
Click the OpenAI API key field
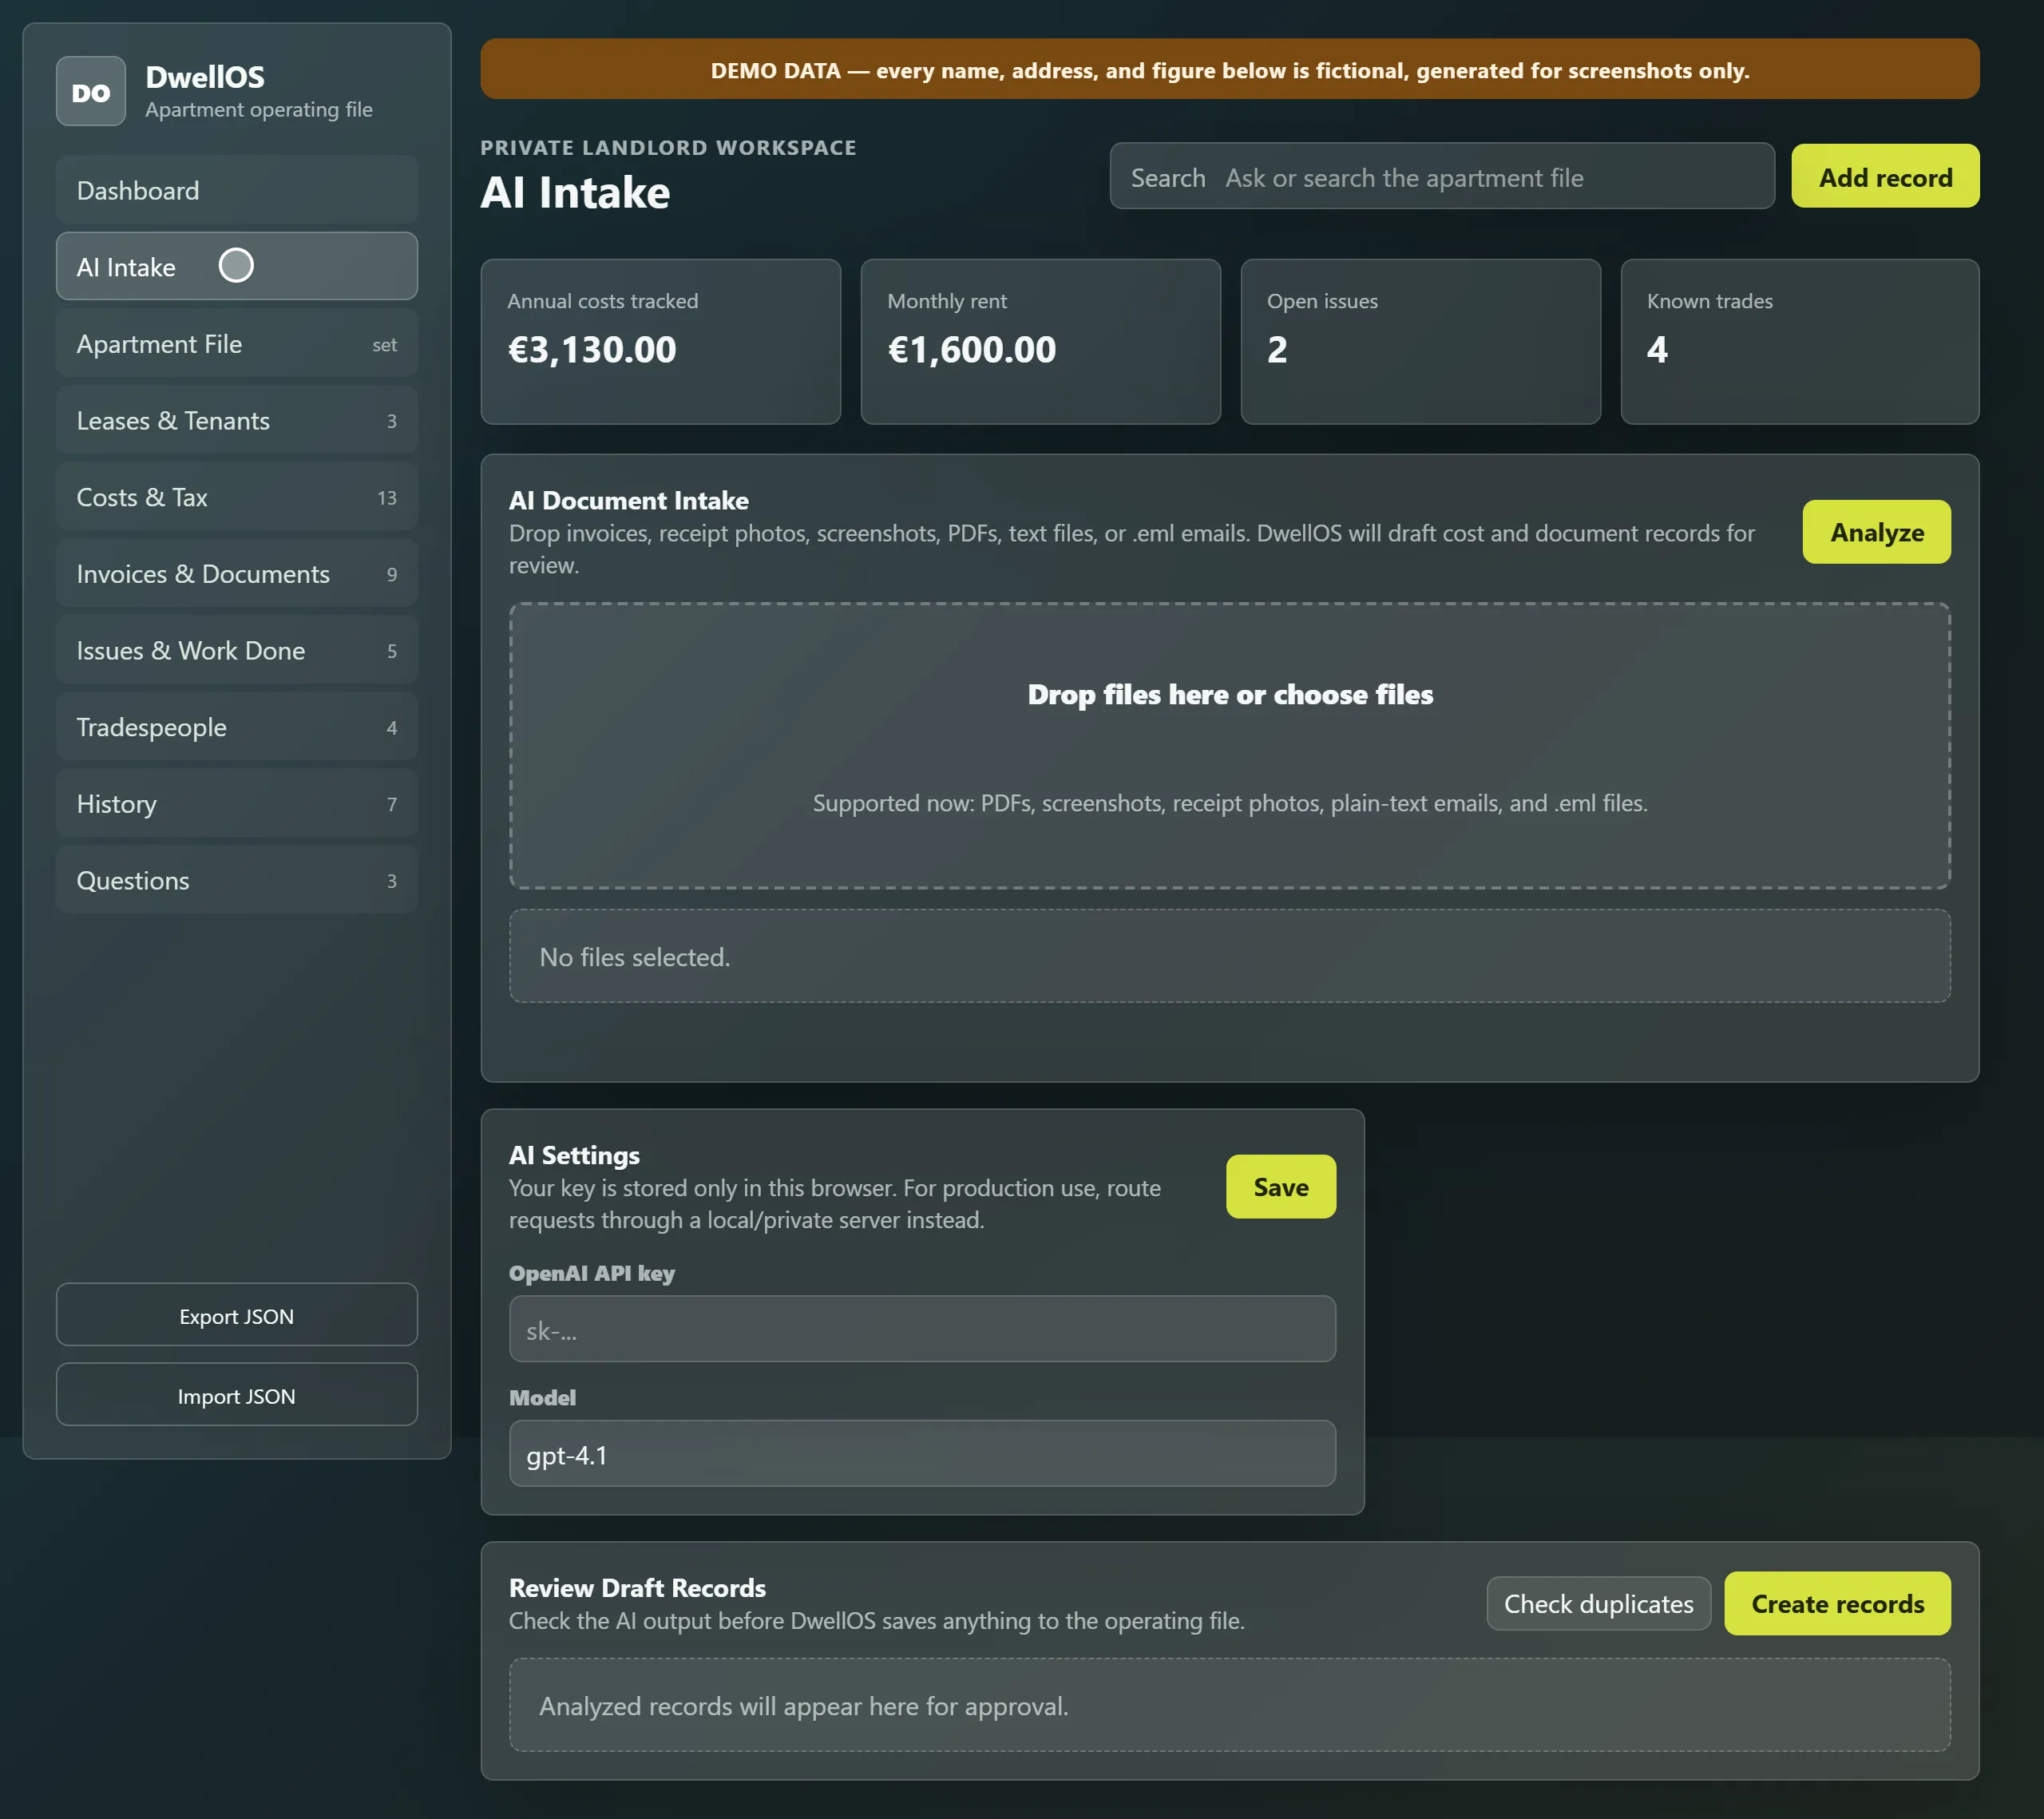922,1329
